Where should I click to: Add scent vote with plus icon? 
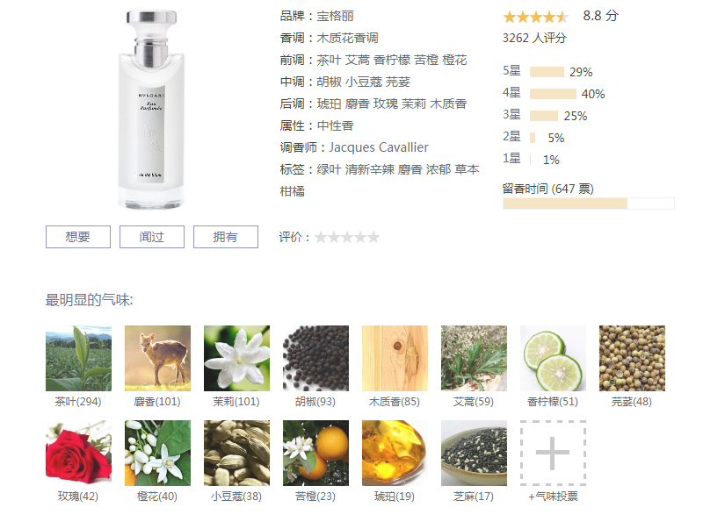pyautogui.click(x=553, y=453)
